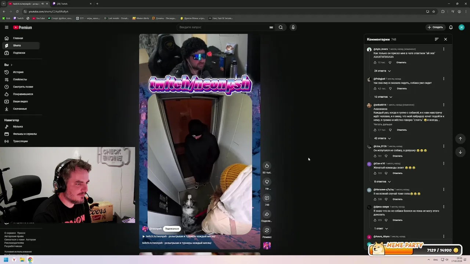Dislike the Short with thumbs down

tap(267, 182)
